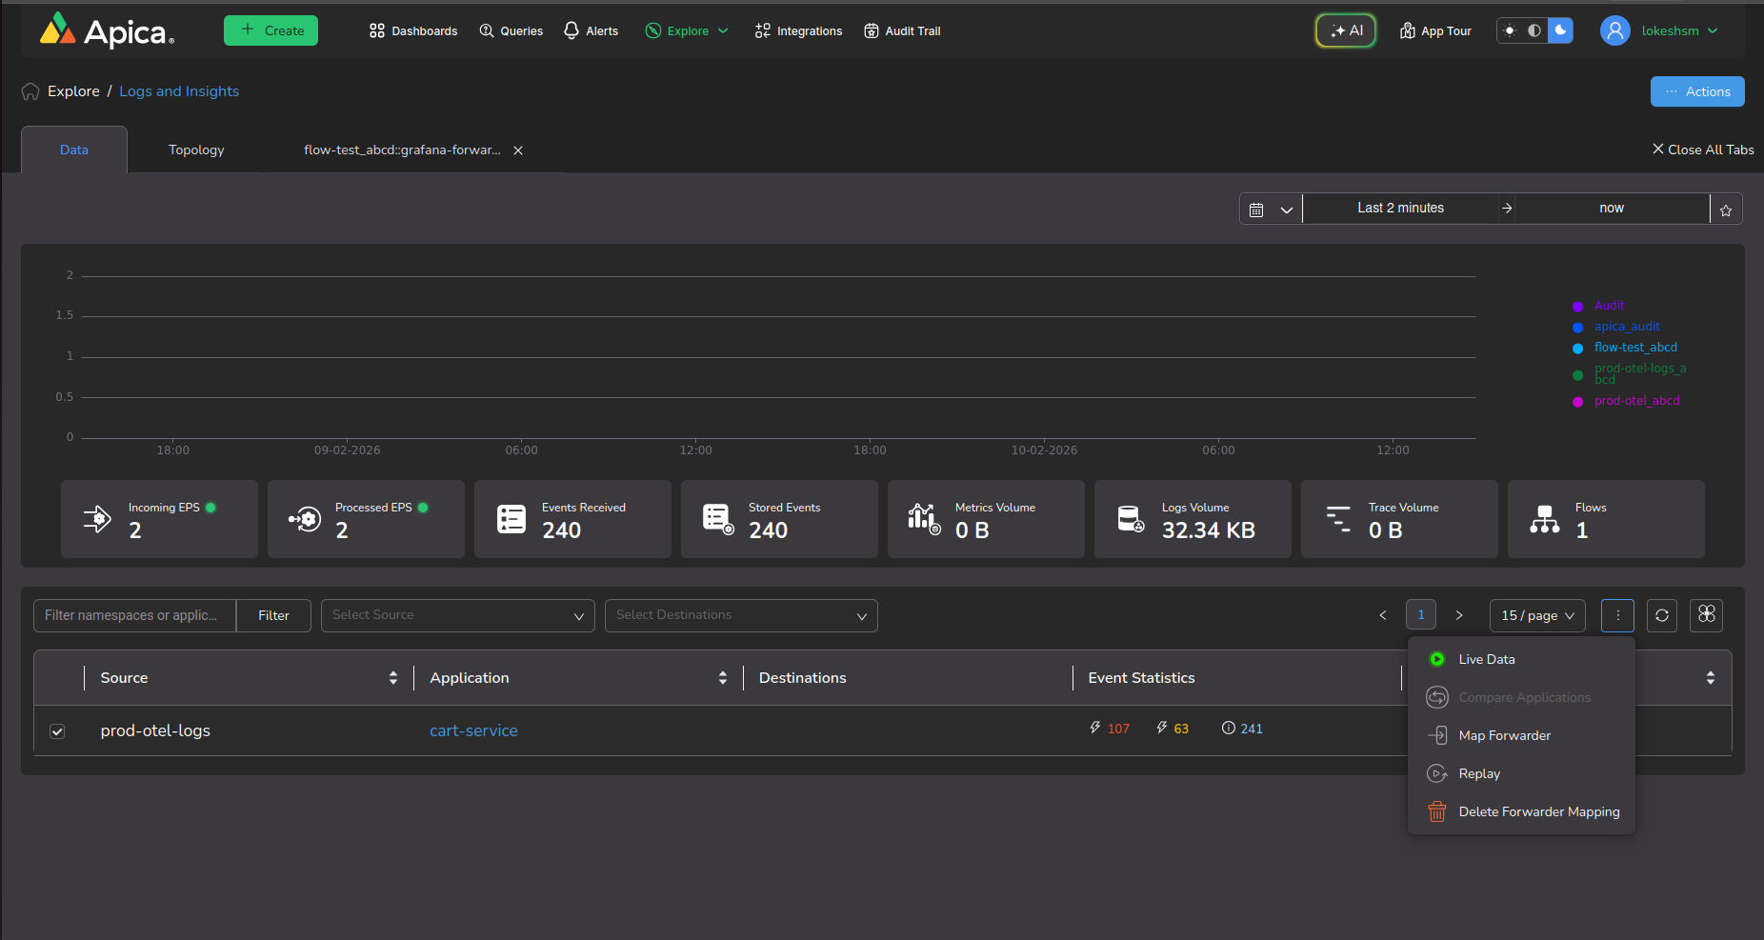The image size is (1764, 940).
Task: Open the 15 / page size dropdown
Action: (1536, 615)
